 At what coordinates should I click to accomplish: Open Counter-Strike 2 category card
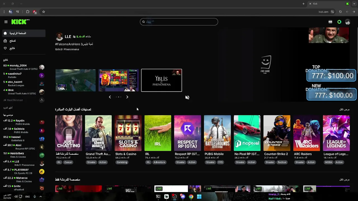click(x=277, y=133)
